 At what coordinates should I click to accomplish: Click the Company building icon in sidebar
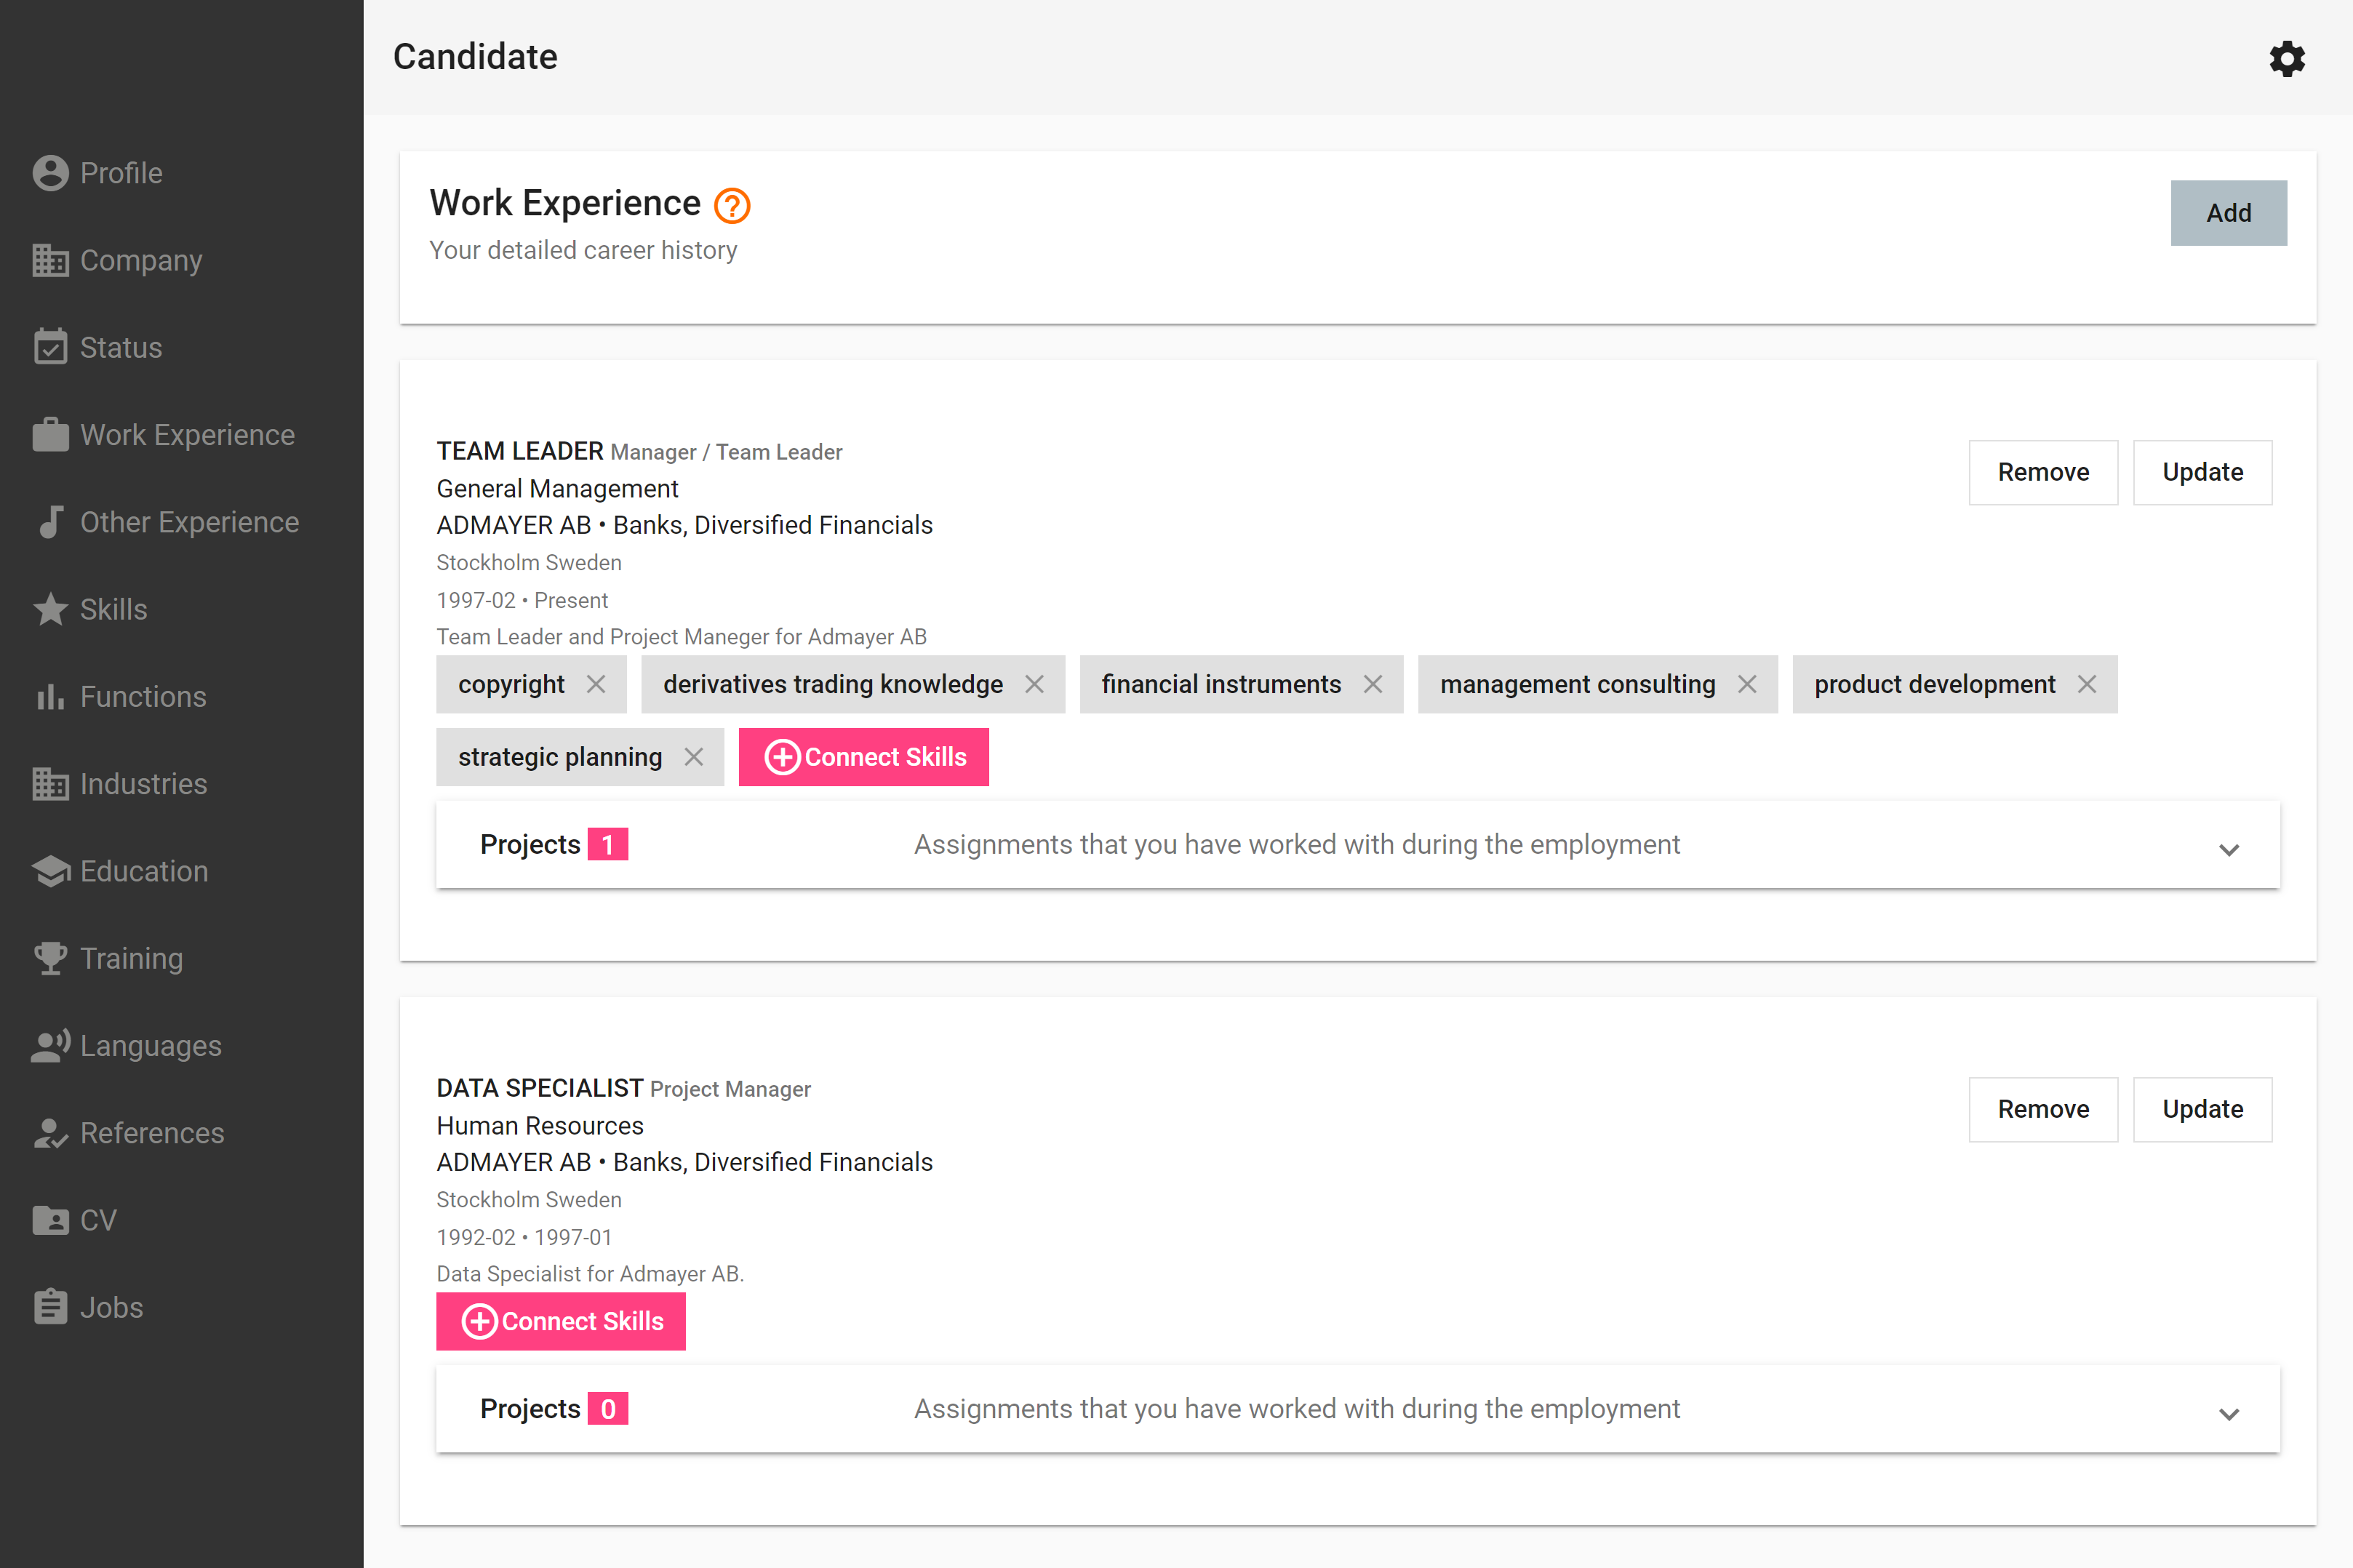(50, 260)
